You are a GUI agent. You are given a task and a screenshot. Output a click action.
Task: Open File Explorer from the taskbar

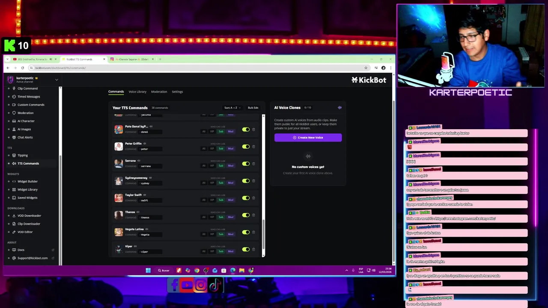pyautogui.click(x=241, y=270)
